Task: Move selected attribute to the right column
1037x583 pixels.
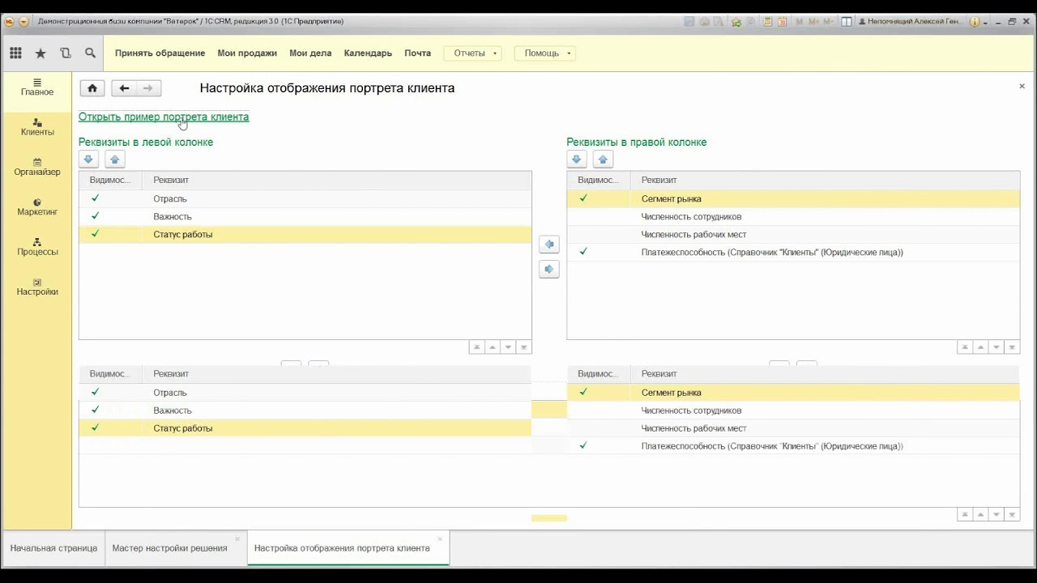Action: tap(549, 269)
